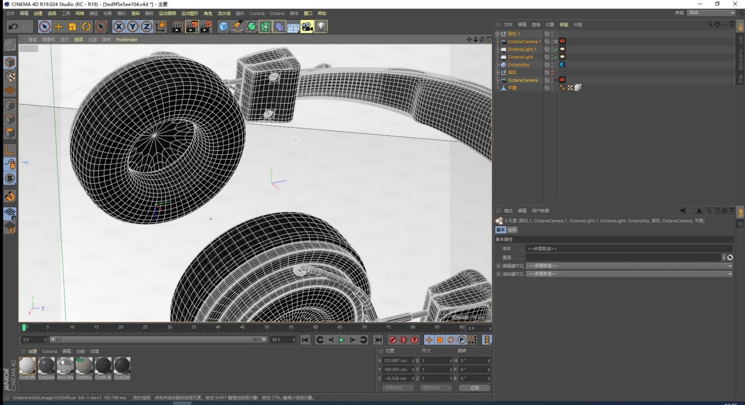Image resolution: width=745 pixels, height=405 pixels.
Task: Open the 编辑器可见 dropdown
Action: (x=629, y=266)
